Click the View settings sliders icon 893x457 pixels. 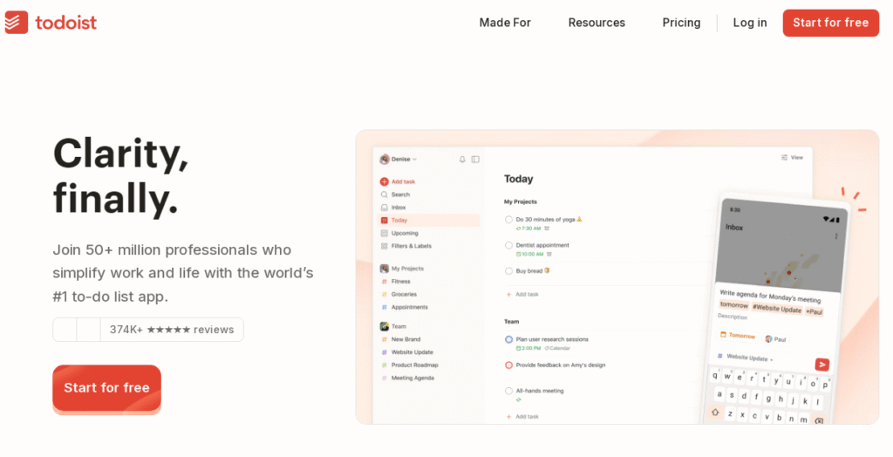point(784,157)
